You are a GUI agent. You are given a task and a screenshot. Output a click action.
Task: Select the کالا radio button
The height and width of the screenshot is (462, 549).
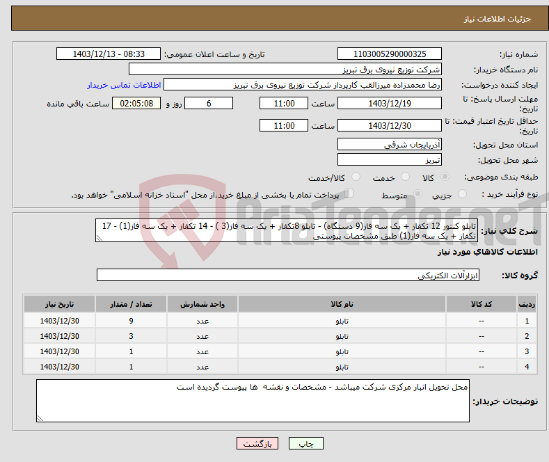445,177
